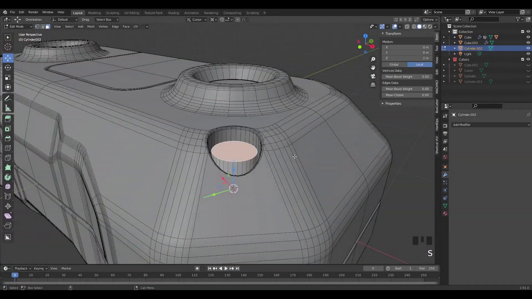Set transform space to Global
Screen dimensions: 532x299
click(x=394, y=65)
